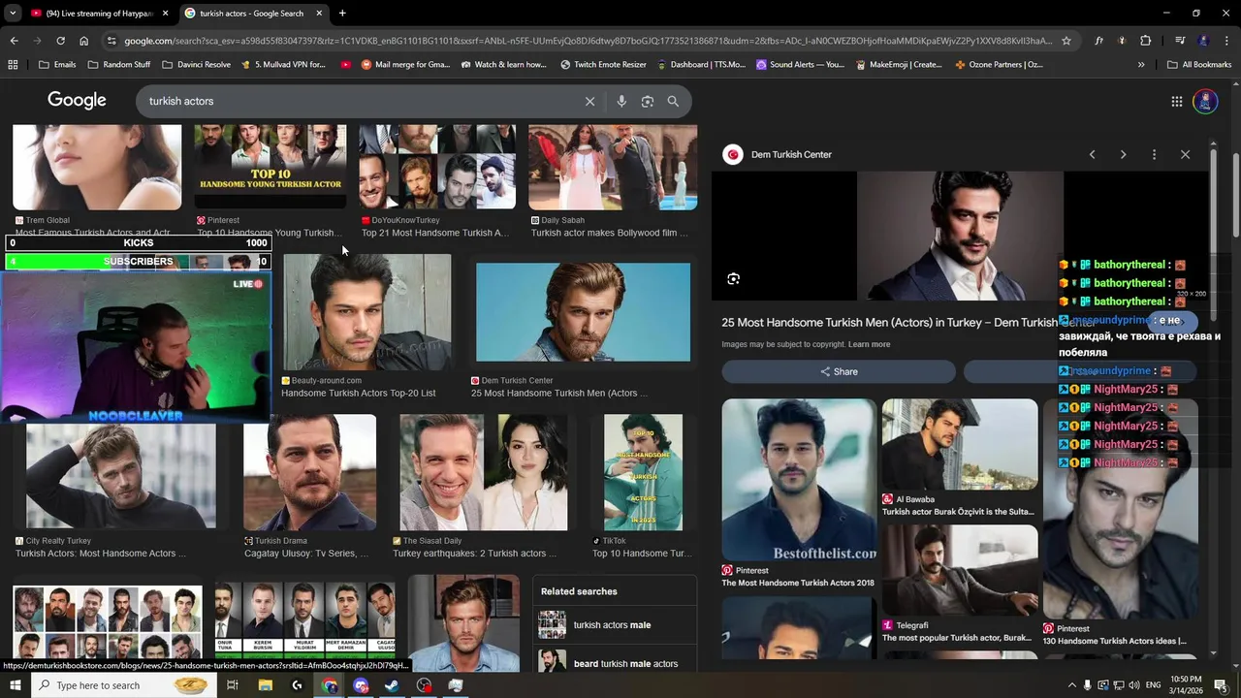
Task: Open the Google apps grid
Action: coord(1176,101)
